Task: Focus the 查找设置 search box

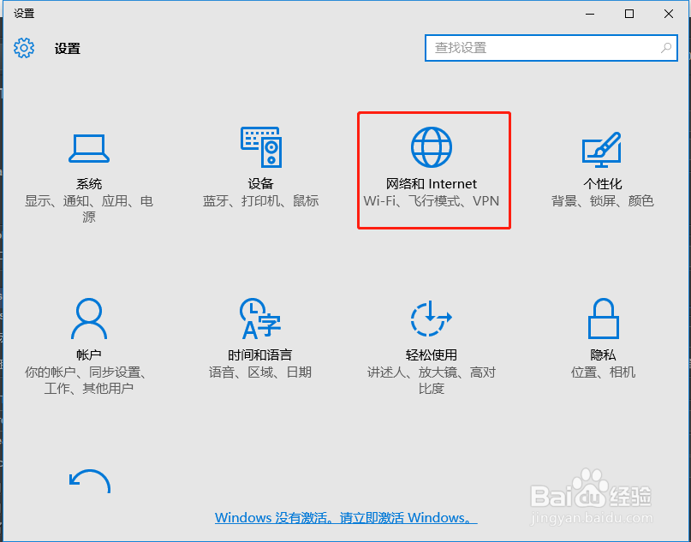Action: (x=551, y=48)
